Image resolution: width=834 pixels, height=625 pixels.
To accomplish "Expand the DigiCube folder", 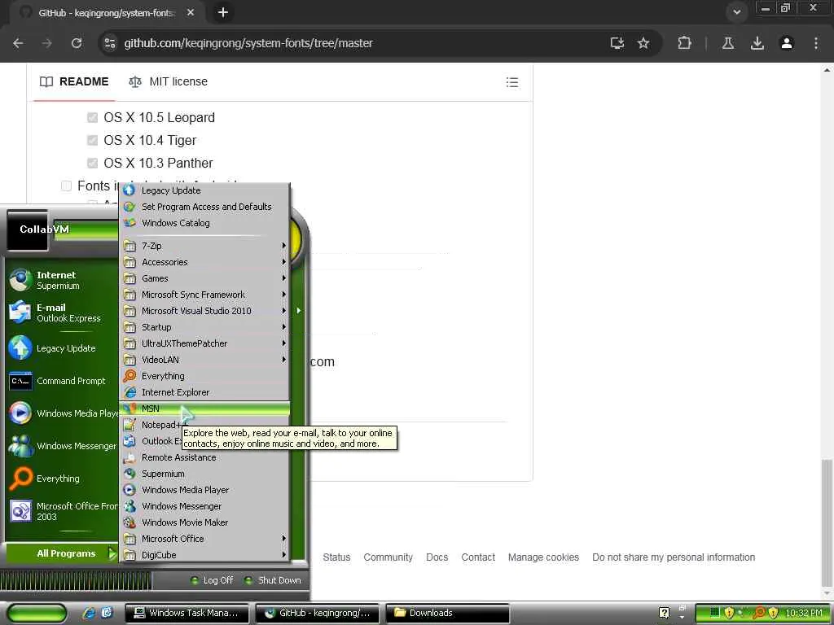I will click(x=204, y=555).
